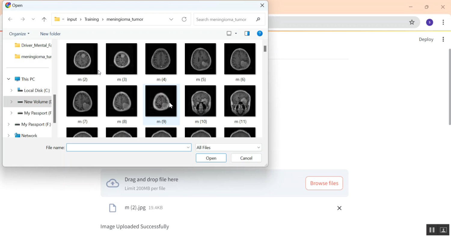
Task: Click the Cancel button
Action: point(246,158)
